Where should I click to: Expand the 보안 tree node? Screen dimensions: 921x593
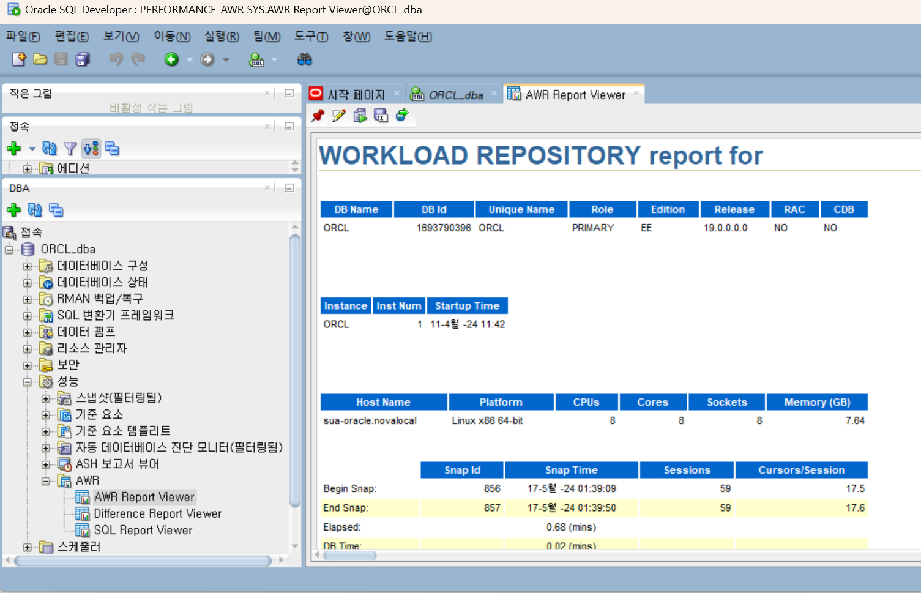28,365
